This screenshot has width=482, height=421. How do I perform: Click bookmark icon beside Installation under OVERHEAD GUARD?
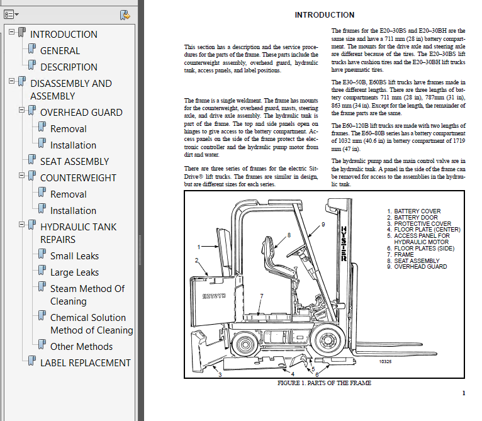coord(42,143)
